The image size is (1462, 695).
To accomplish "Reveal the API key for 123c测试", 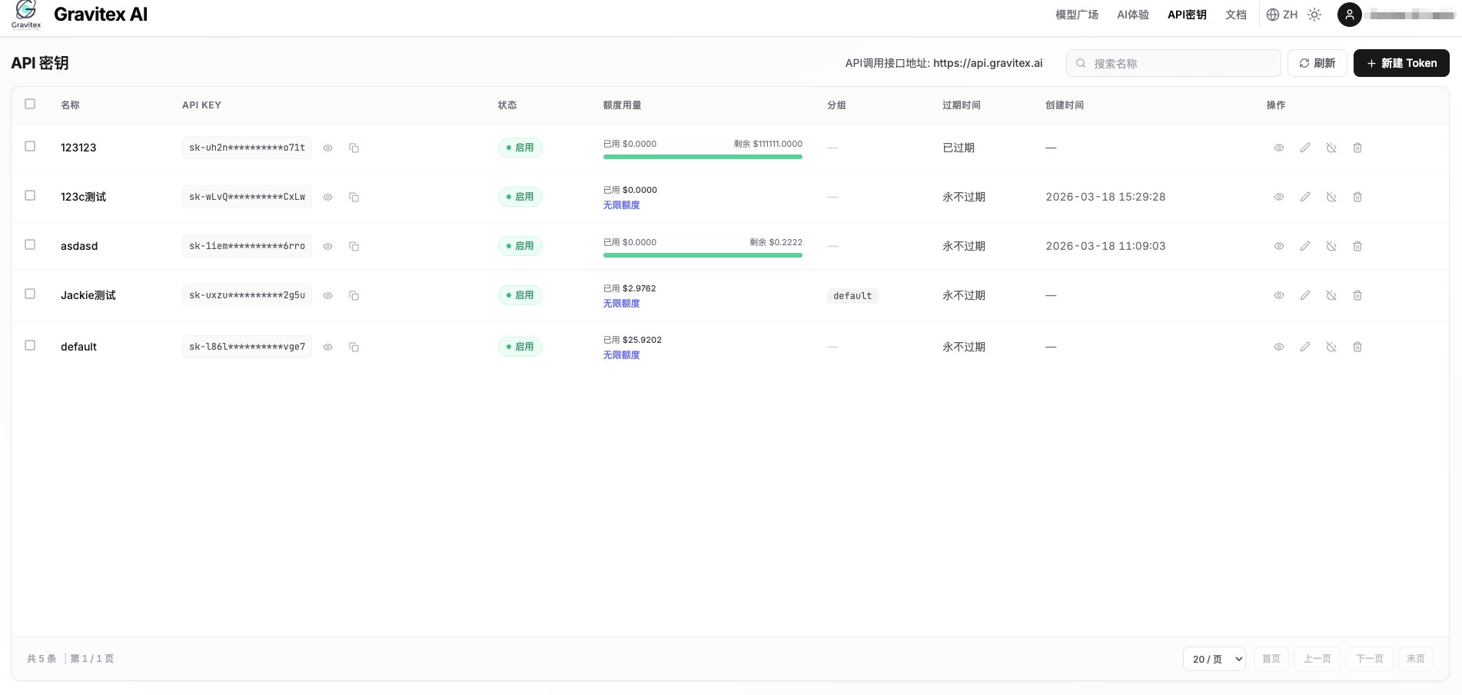I will tap(327, 197).
